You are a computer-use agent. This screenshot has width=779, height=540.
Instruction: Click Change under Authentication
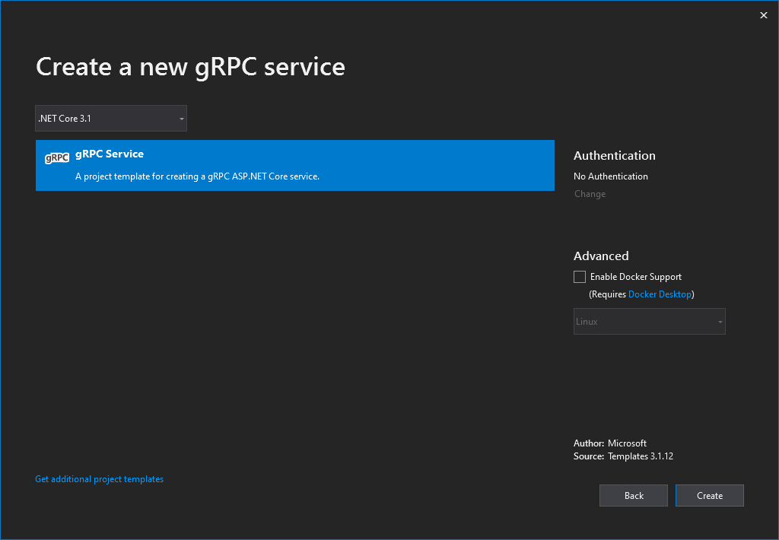pos(590,194)
